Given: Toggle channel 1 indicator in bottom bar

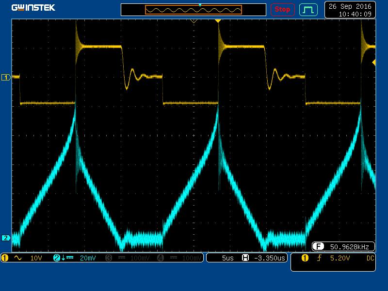Looking at the screenshot, I should coord(5,258).
